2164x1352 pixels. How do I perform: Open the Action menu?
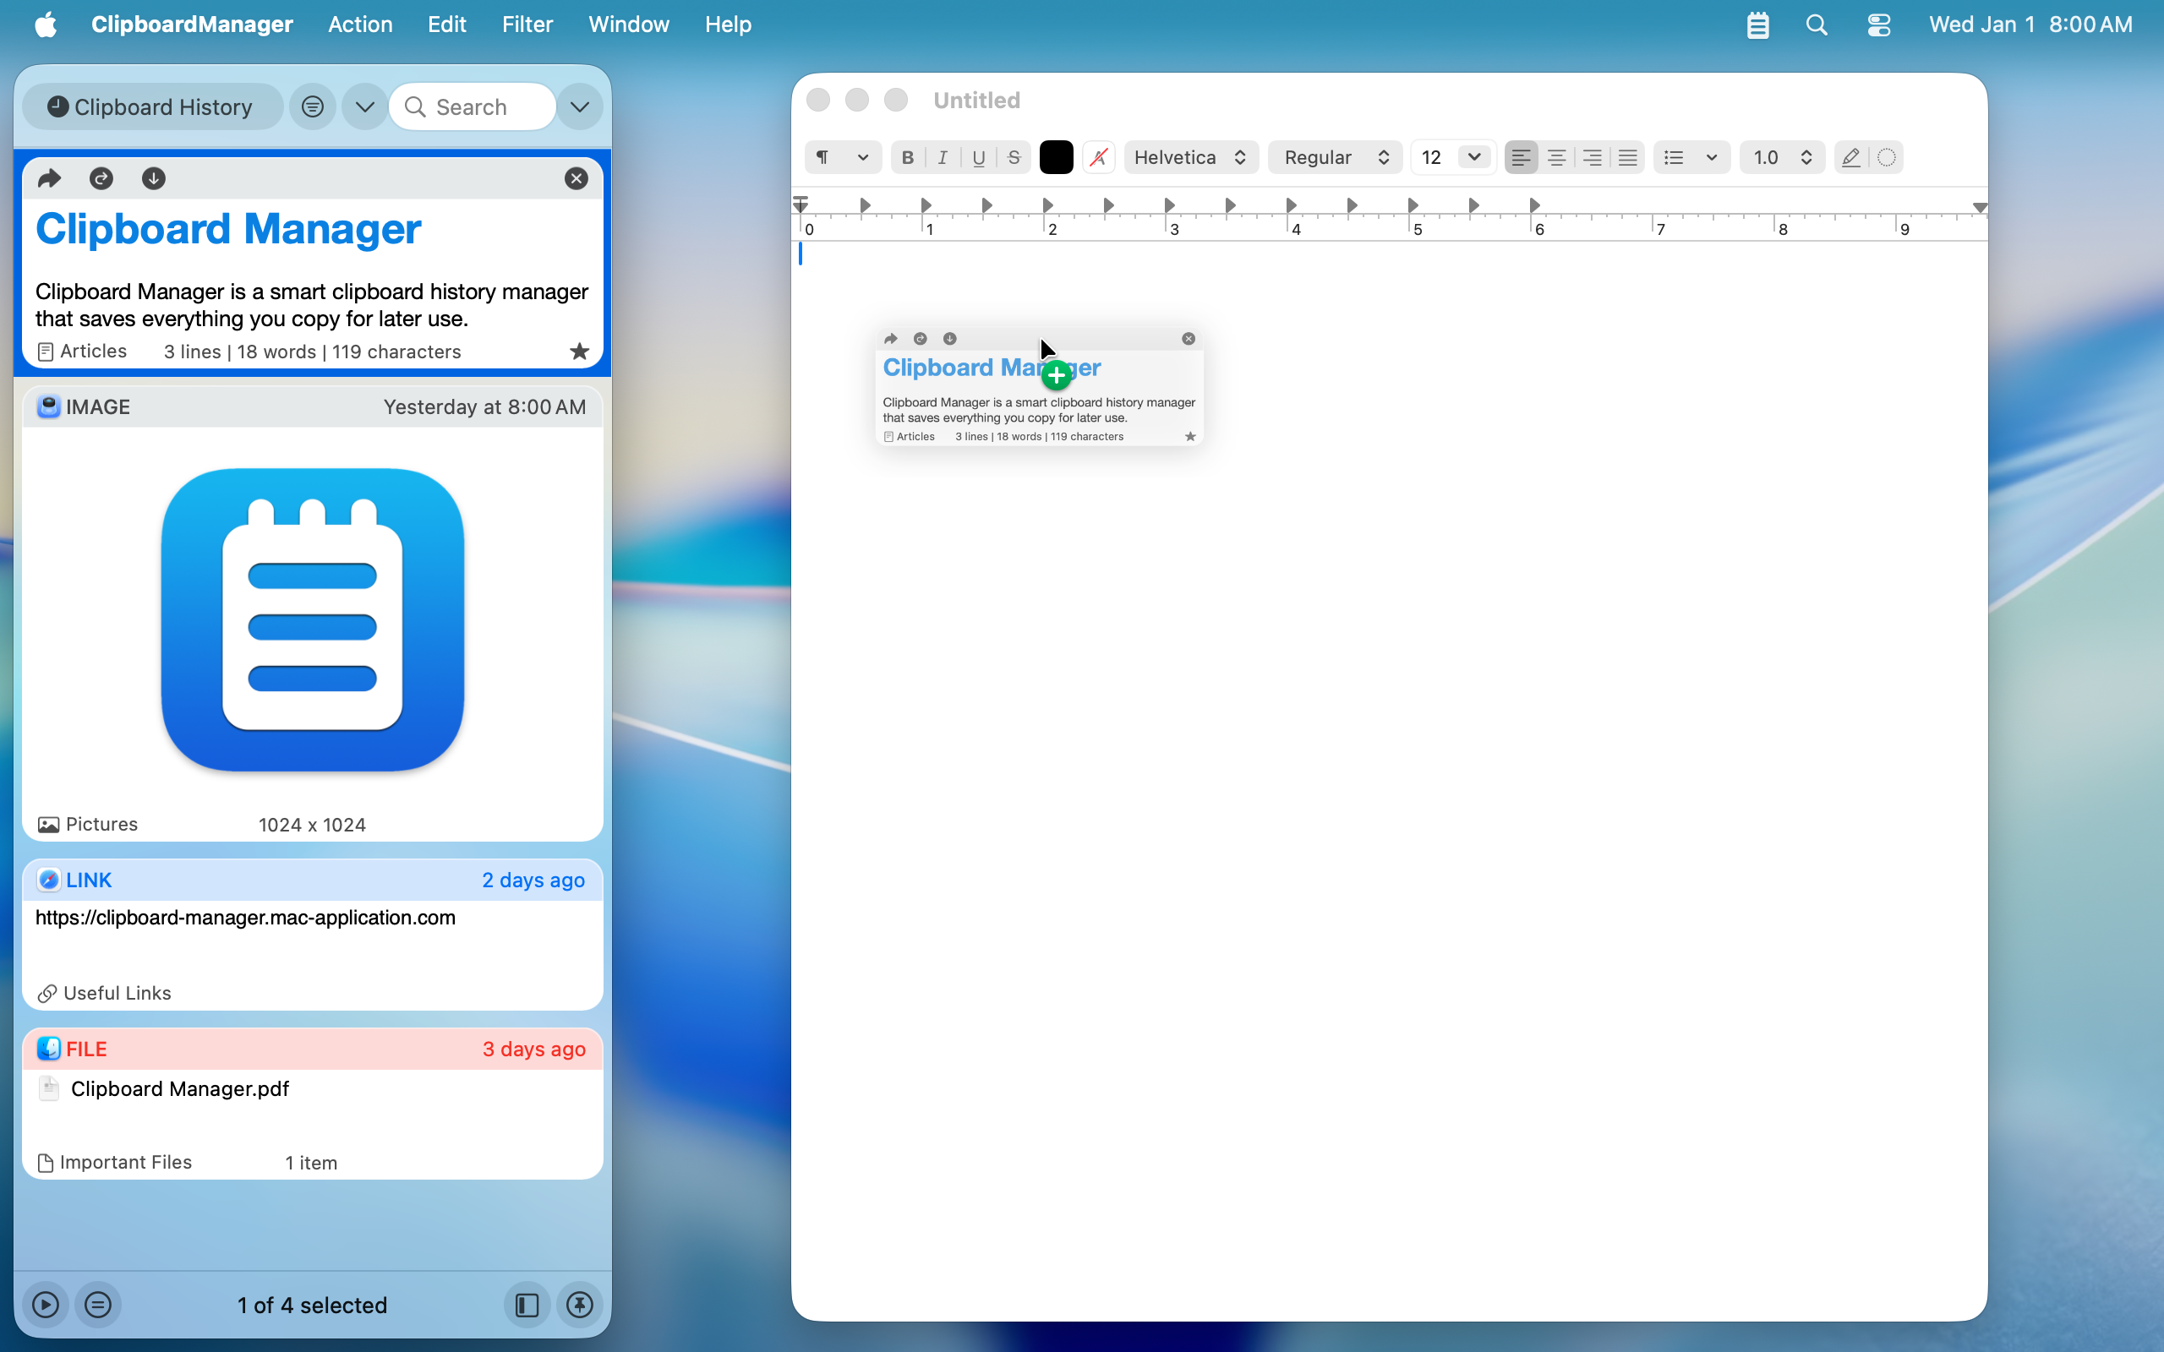(359, 25)
